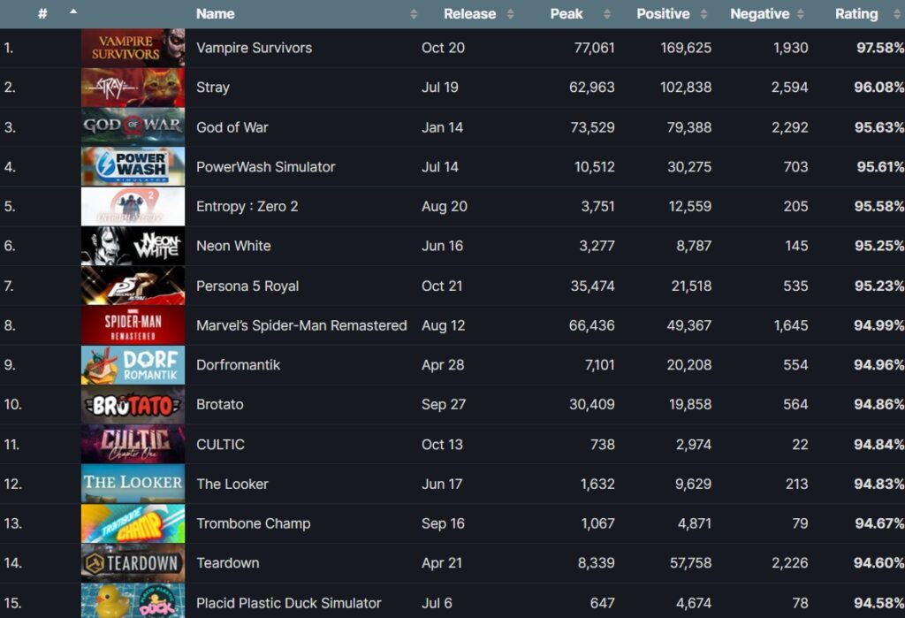This screenshot has height=618, width=905.
Task: Click the ascending sort arrow on the # column
Action: 72,13
